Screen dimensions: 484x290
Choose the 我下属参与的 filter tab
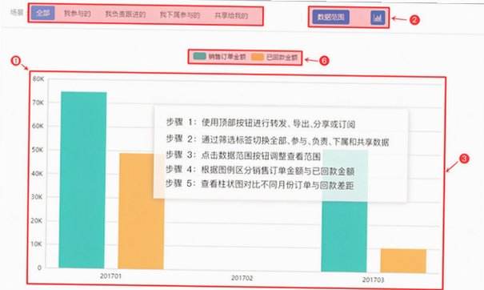tap(180, 14)
